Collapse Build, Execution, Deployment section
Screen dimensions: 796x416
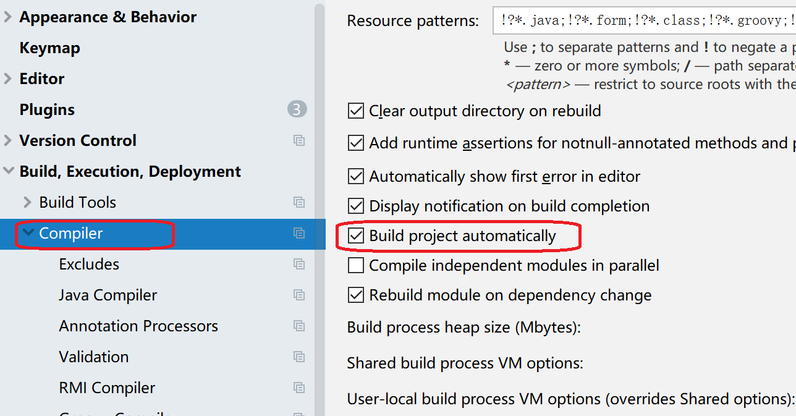(x=8, y=171)
